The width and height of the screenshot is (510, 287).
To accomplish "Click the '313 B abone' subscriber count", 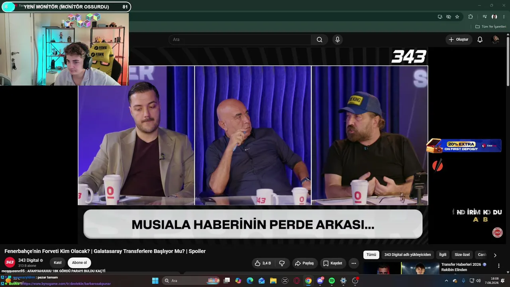I will (27, 266).
